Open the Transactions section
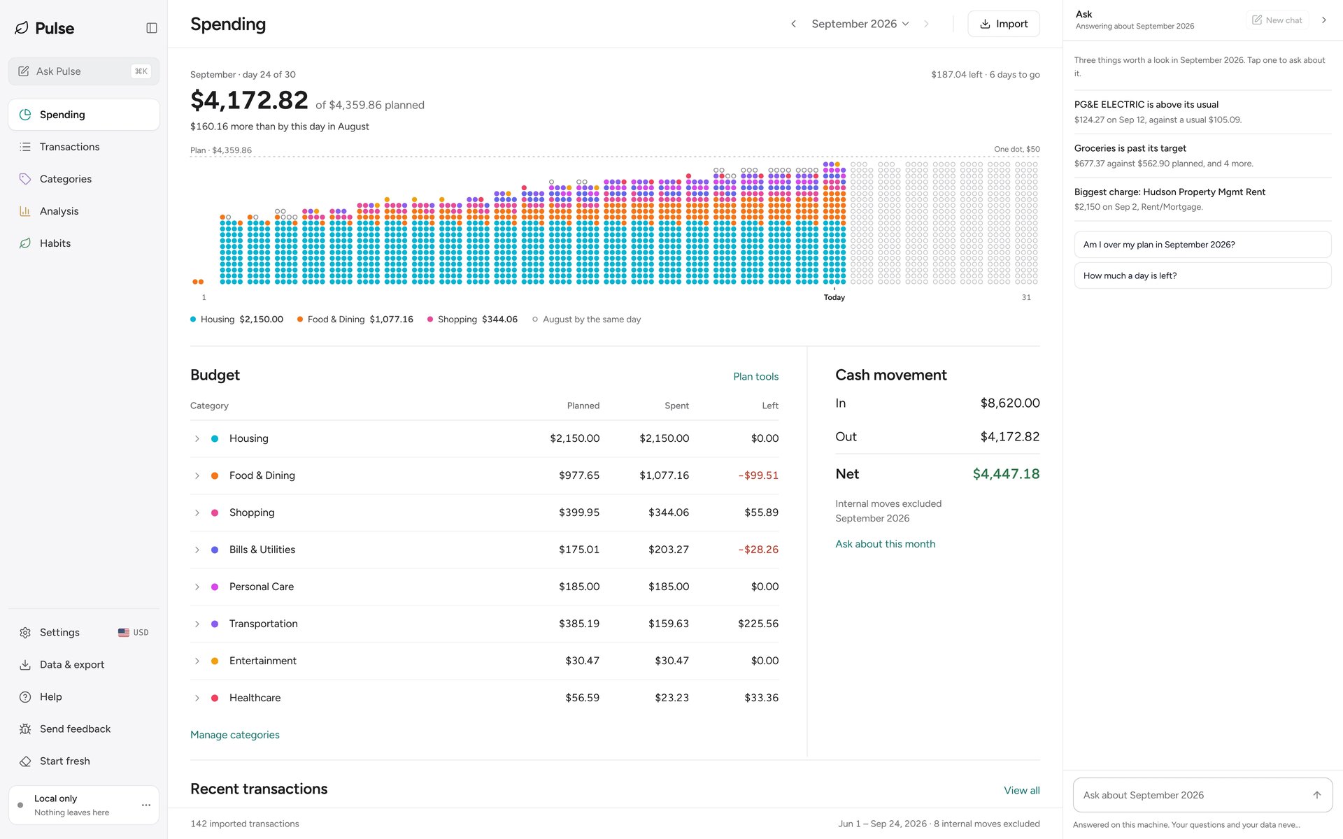1343x839 pixels. (84, 147)
